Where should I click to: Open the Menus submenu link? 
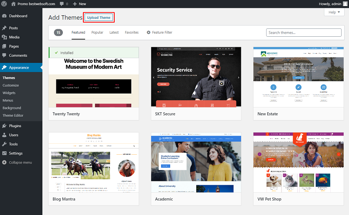[x=8, y=101]
